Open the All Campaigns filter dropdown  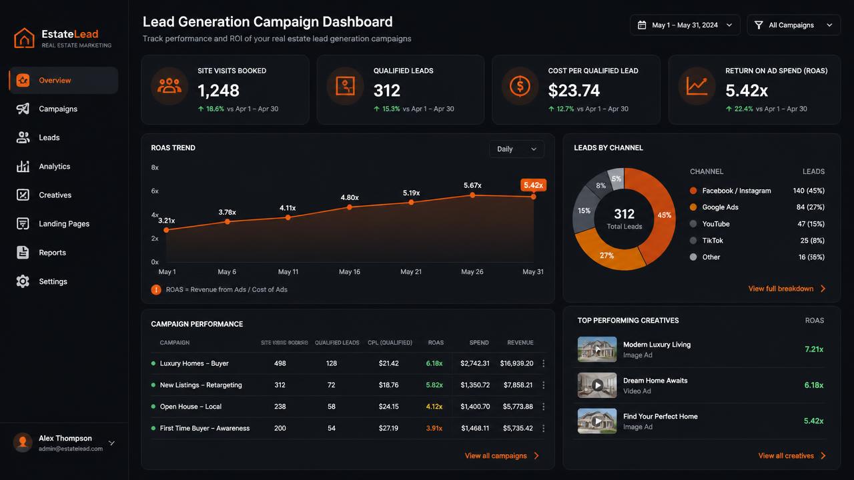(x=793, y=25)
